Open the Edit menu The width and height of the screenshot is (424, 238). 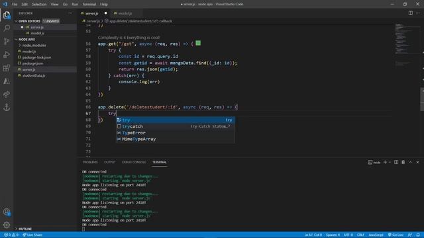[x=25, y=5]
